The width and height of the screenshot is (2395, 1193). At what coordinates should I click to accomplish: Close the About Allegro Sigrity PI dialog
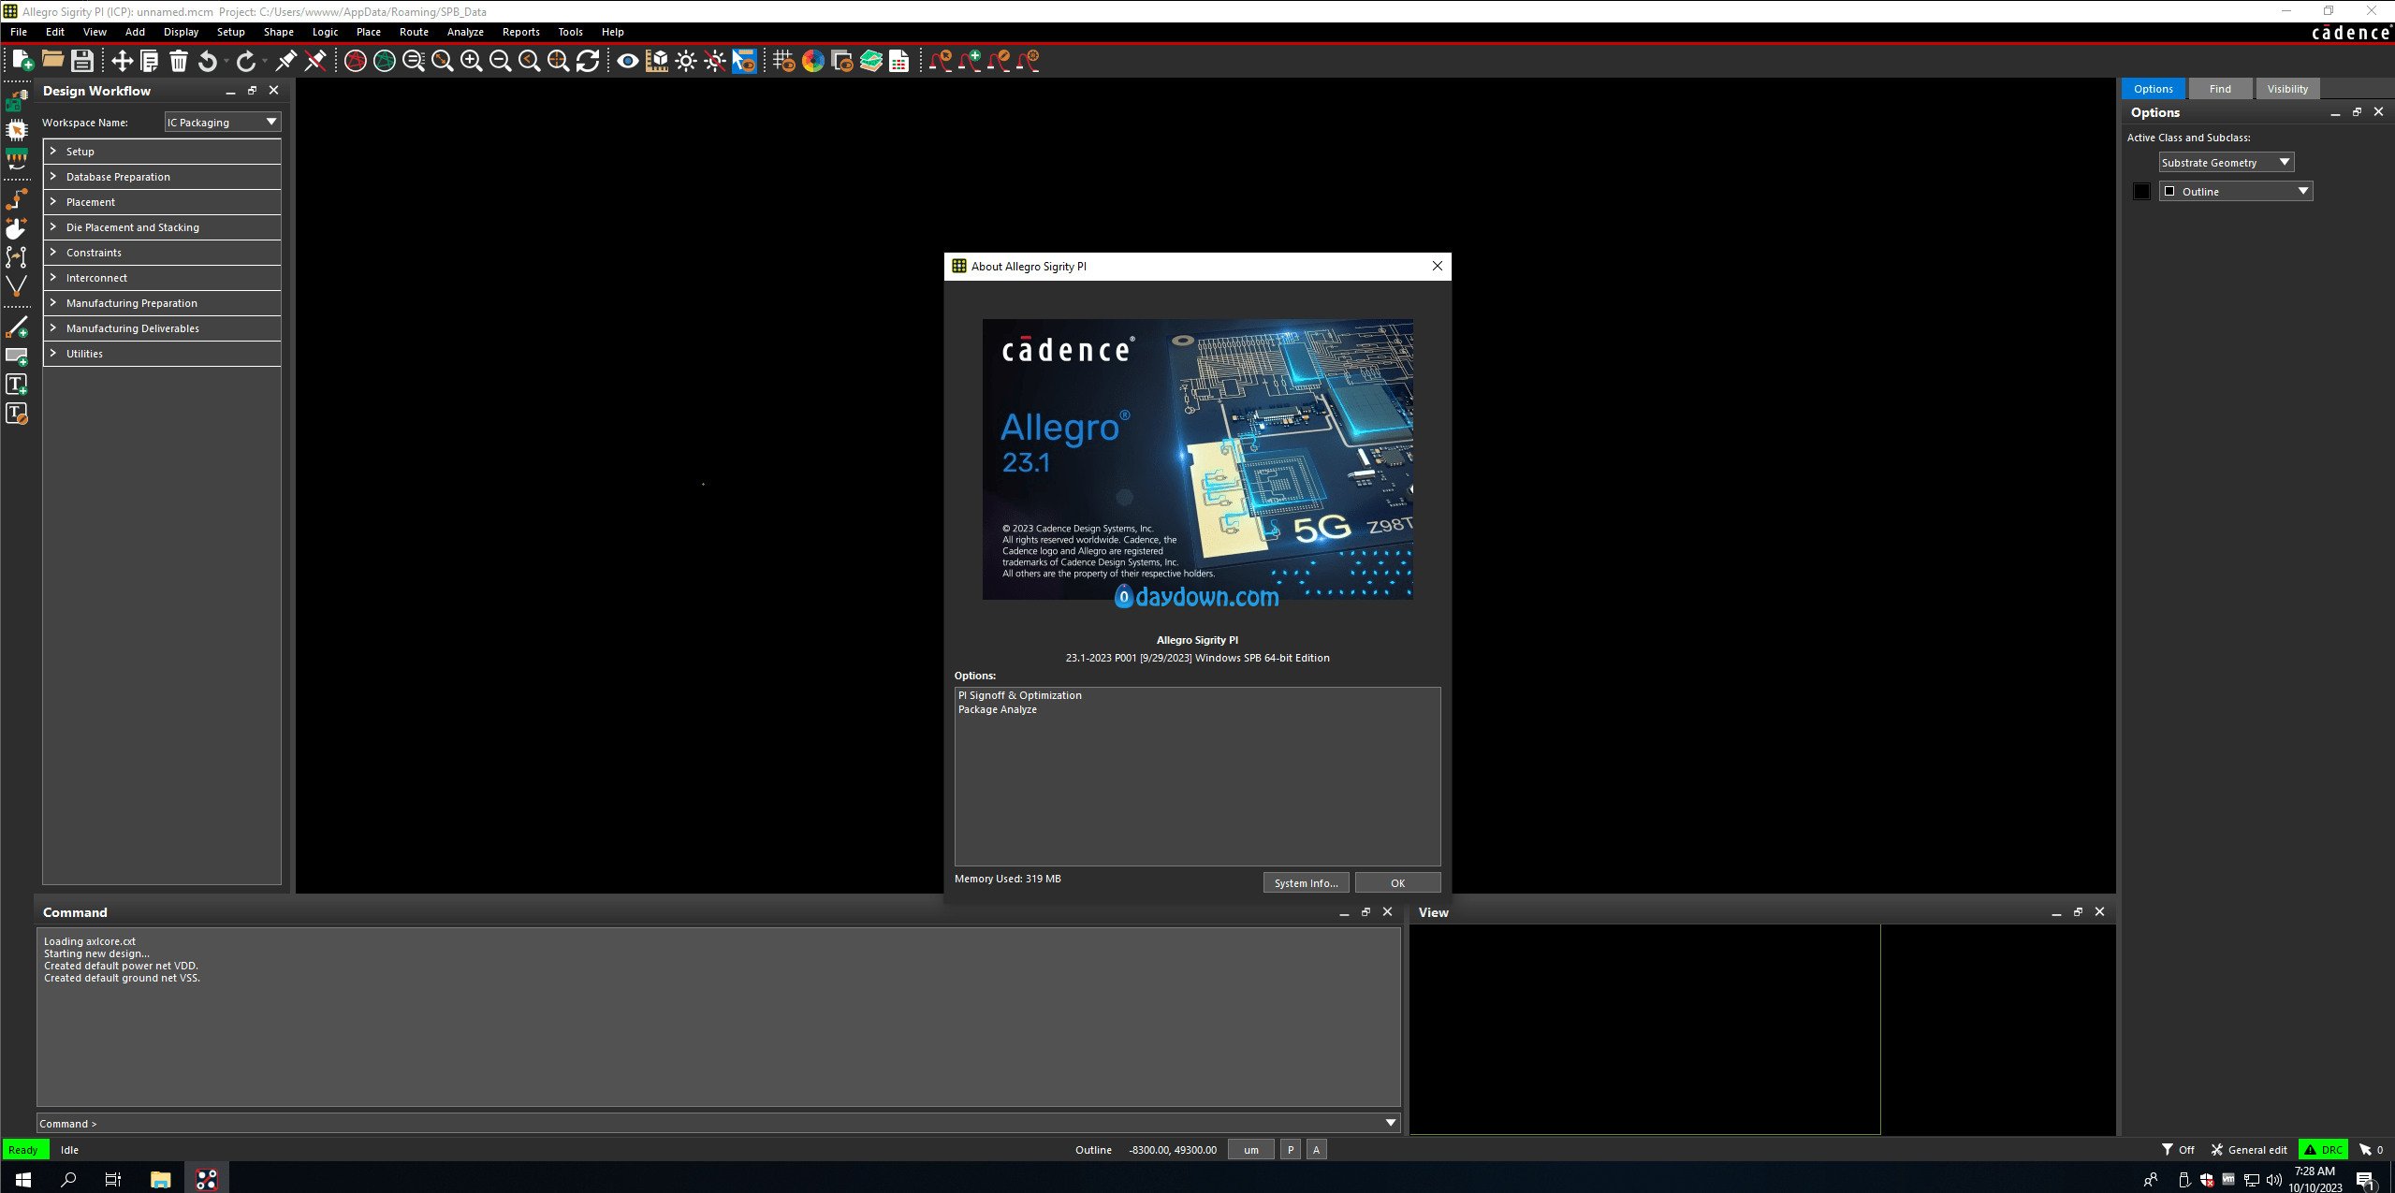click(x=1438, y=266)
